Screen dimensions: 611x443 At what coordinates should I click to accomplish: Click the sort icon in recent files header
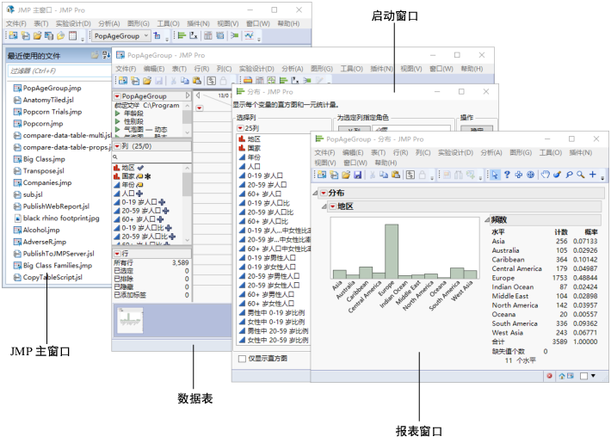tap(106, 55)
